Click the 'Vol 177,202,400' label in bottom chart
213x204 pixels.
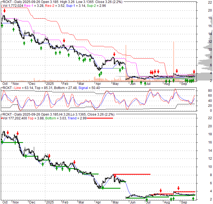[x=15, y=118]
